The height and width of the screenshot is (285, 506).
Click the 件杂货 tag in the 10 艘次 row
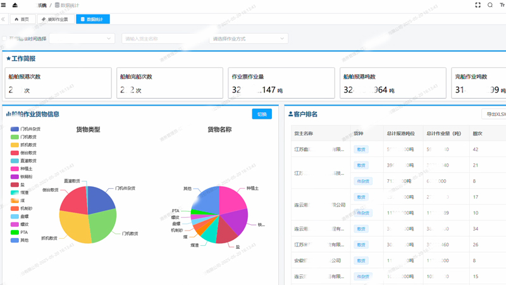[363, 213]
